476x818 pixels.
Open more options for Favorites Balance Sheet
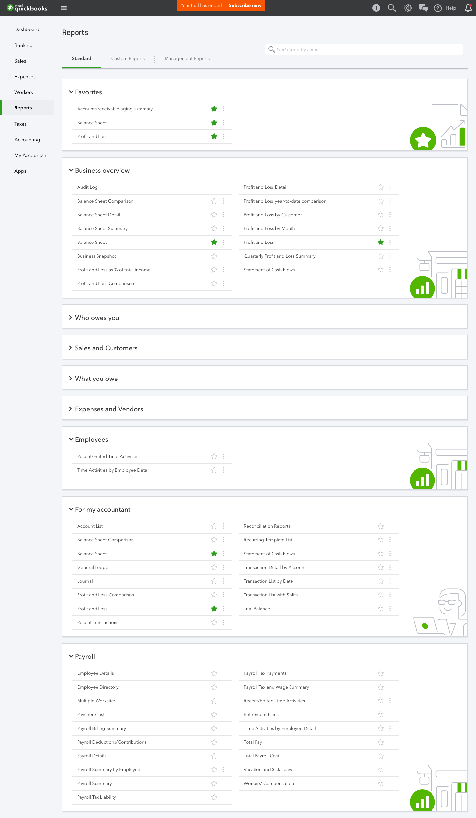223,123
